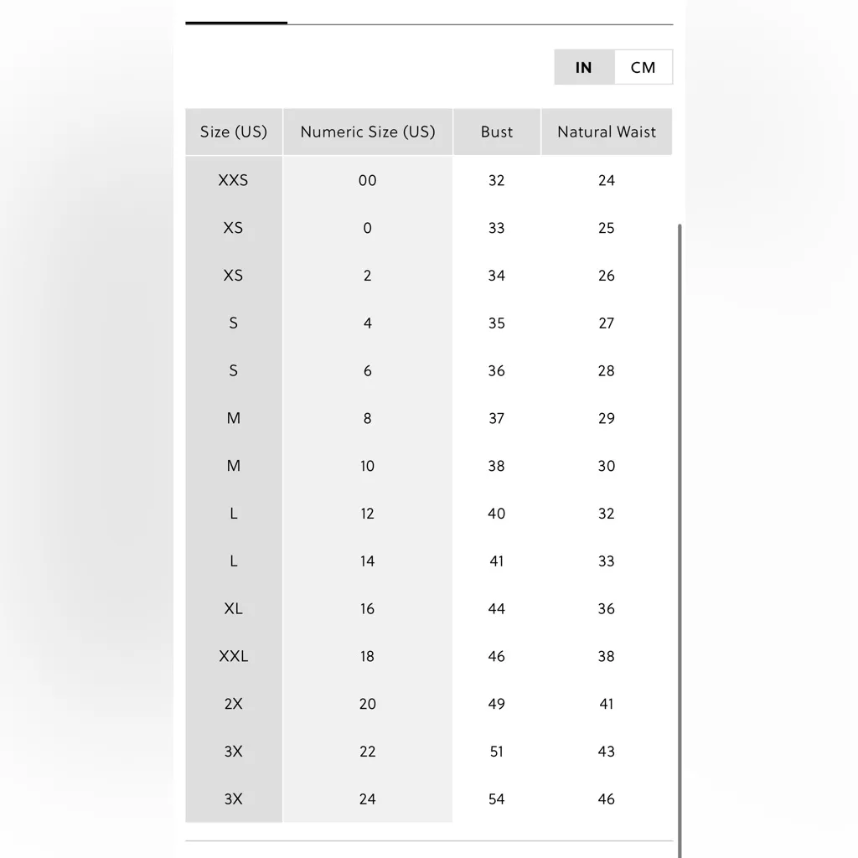Click the Natural Waist column header
Screen dimensions: 858x858
pyautogui.click(x=607, y=132)
